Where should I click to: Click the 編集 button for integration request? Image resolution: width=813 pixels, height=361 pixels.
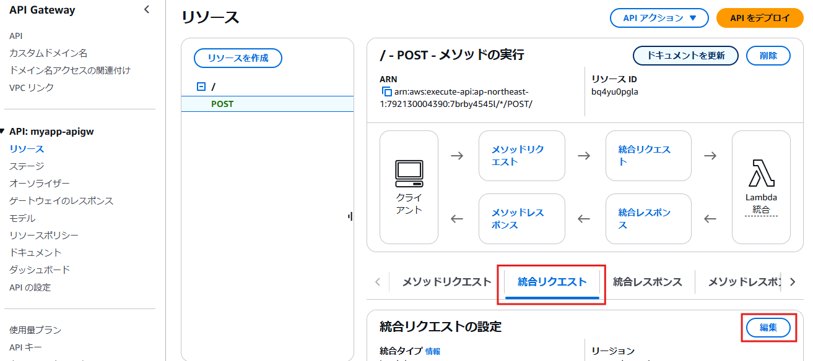(x=768, y=328)
